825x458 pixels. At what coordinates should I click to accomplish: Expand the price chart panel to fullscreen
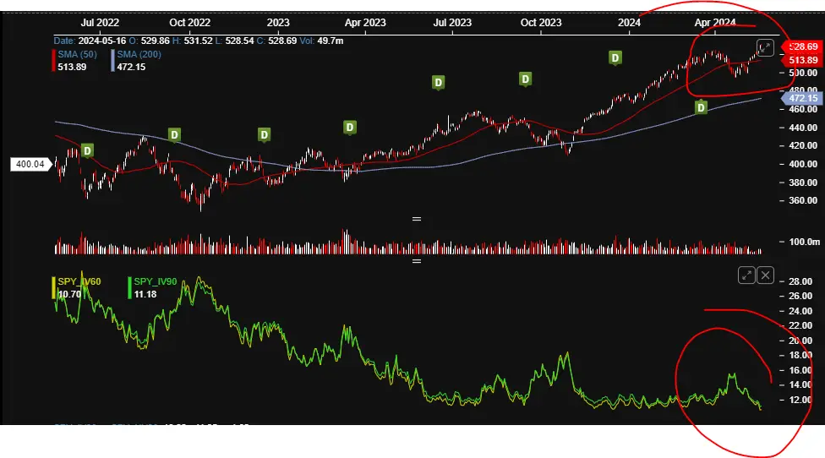765,48
